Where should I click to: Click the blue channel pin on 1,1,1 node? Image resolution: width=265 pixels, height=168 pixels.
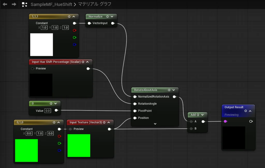click(74, 45)
